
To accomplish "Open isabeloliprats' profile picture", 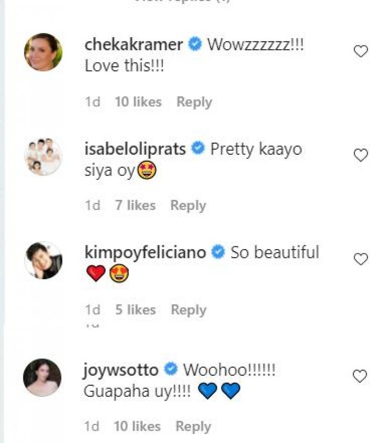I will tap(43, 157).
